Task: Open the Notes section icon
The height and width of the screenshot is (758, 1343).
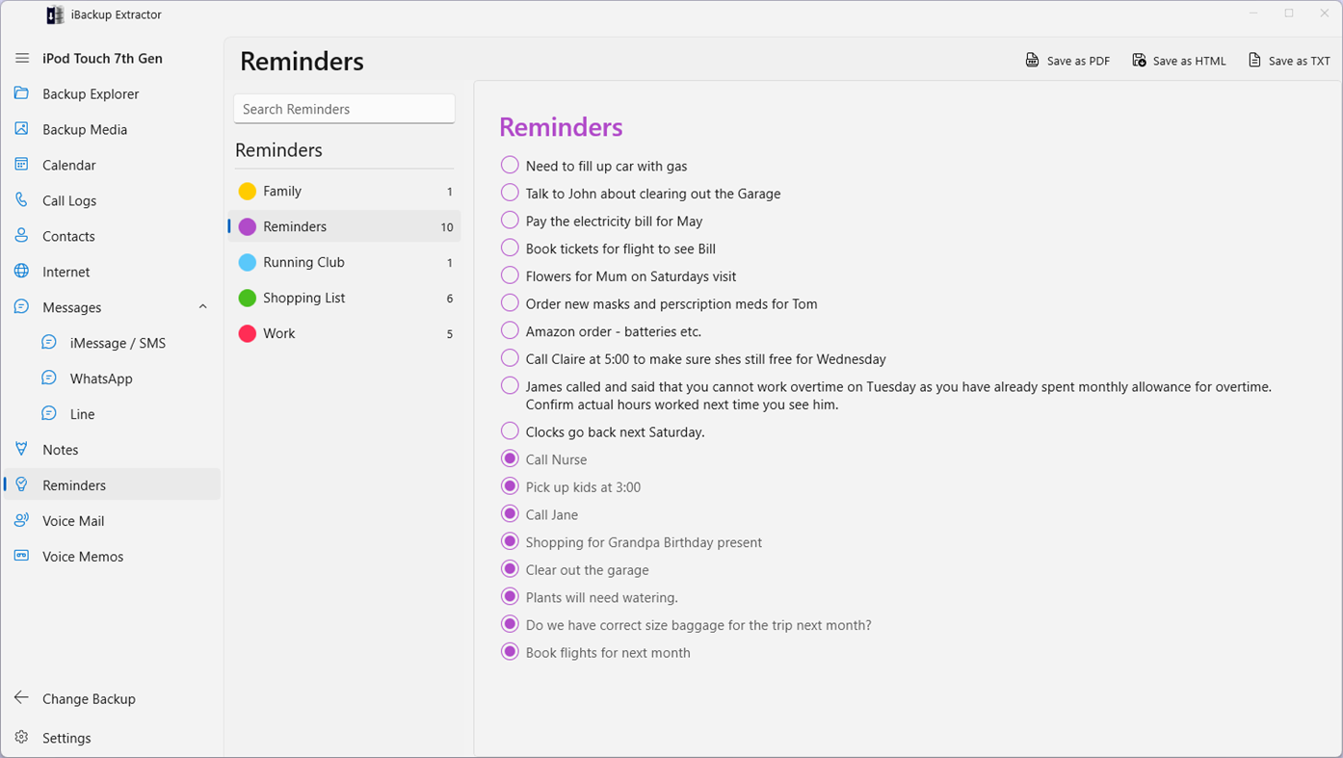Action: coord(21,449)
